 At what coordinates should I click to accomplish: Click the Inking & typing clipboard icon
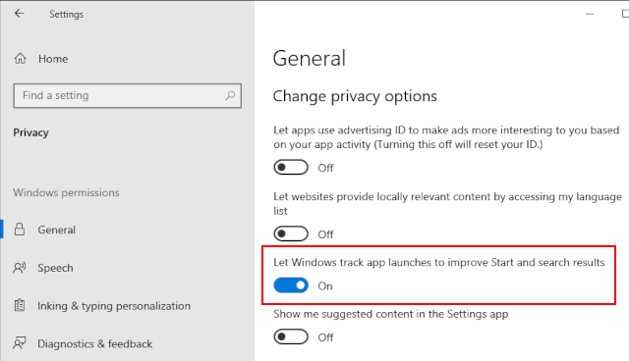tap(20, 305)
